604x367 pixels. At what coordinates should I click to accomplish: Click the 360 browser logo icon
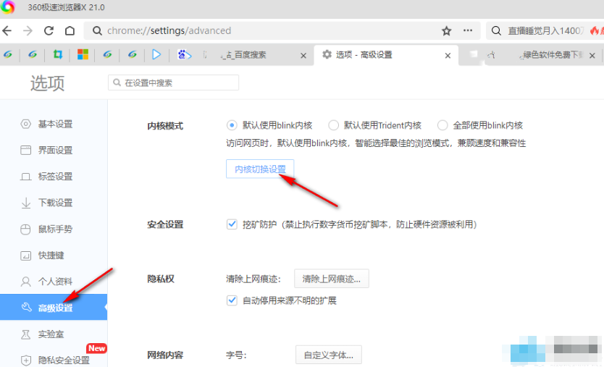pos(7,7)
